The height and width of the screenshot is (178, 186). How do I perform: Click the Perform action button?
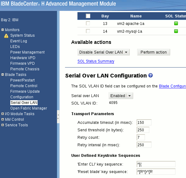pos(154,52)
